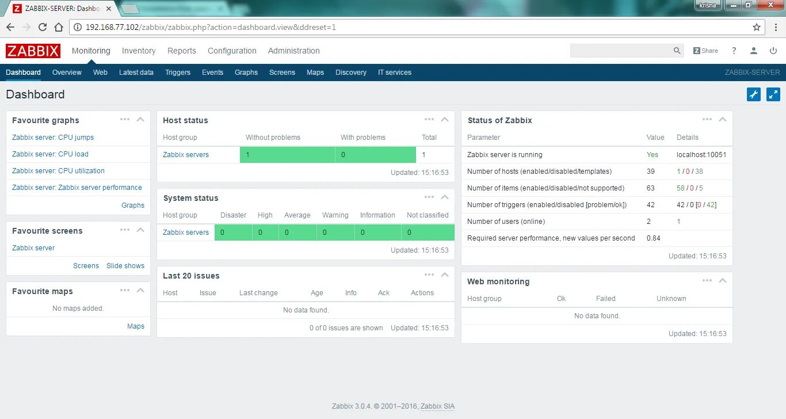Go back in browser

10,27
